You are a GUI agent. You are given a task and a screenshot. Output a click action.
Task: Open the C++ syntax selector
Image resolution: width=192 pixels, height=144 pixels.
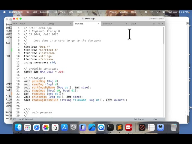[x=155, y=119]
